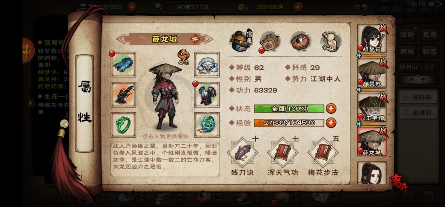The width and height of the screenshot is (445, 207).
Task: Open the white belt equipment slot
Action: point(206,64)
